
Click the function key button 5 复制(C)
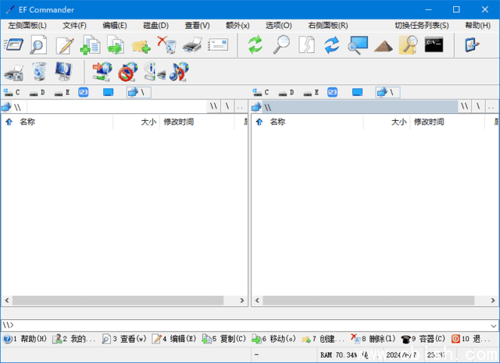click(223, 339)
